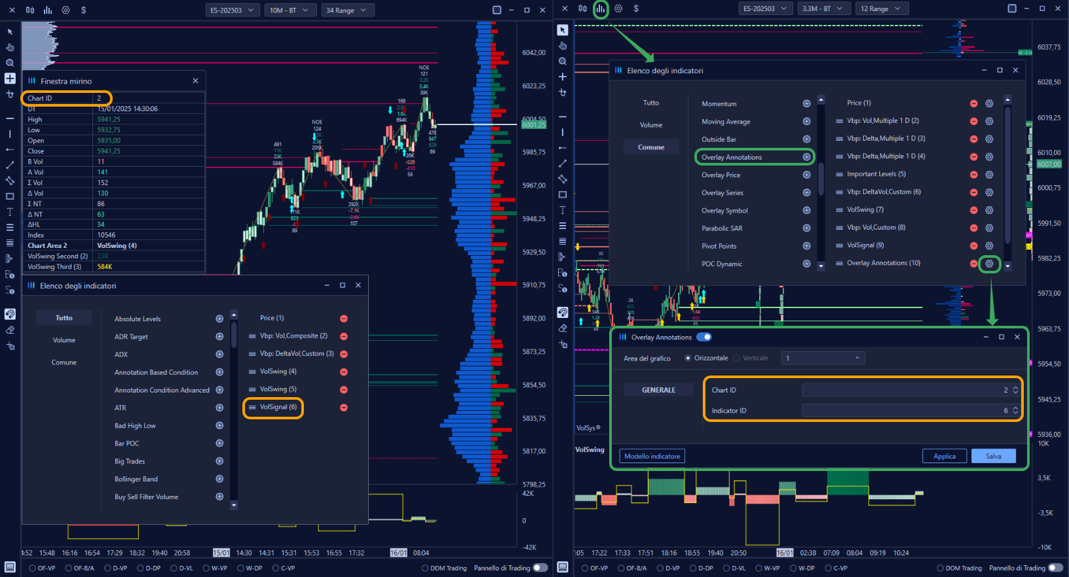Select Orizzontale radio option
Viewport: 1069px width, 577px height.
click(x=688, y=358)
